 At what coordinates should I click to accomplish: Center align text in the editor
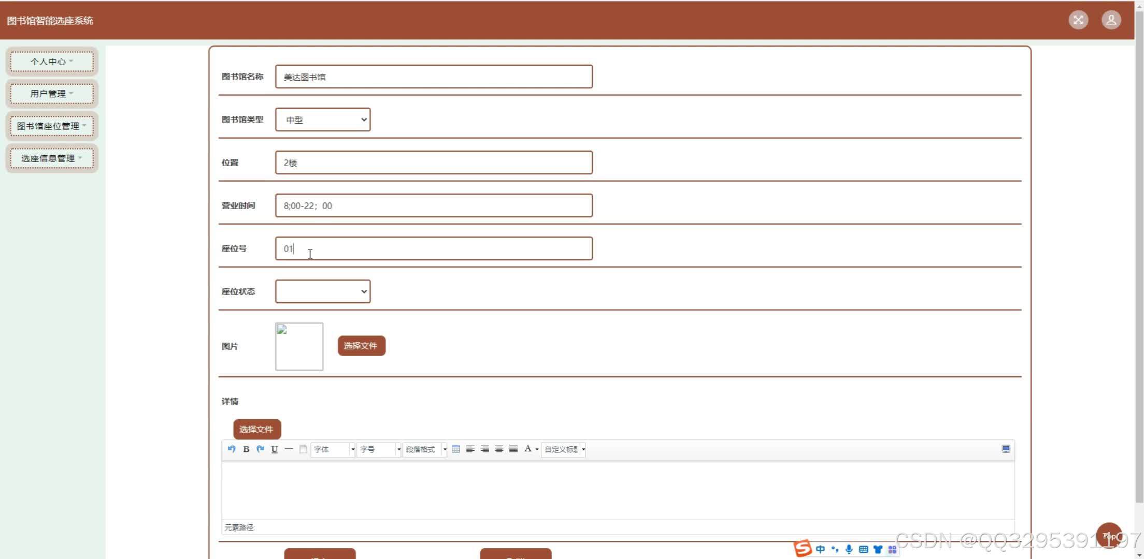point(499,449)
